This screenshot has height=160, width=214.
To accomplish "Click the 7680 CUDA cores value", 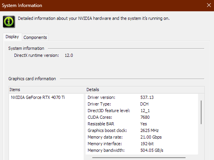I will tap(145, 117).
